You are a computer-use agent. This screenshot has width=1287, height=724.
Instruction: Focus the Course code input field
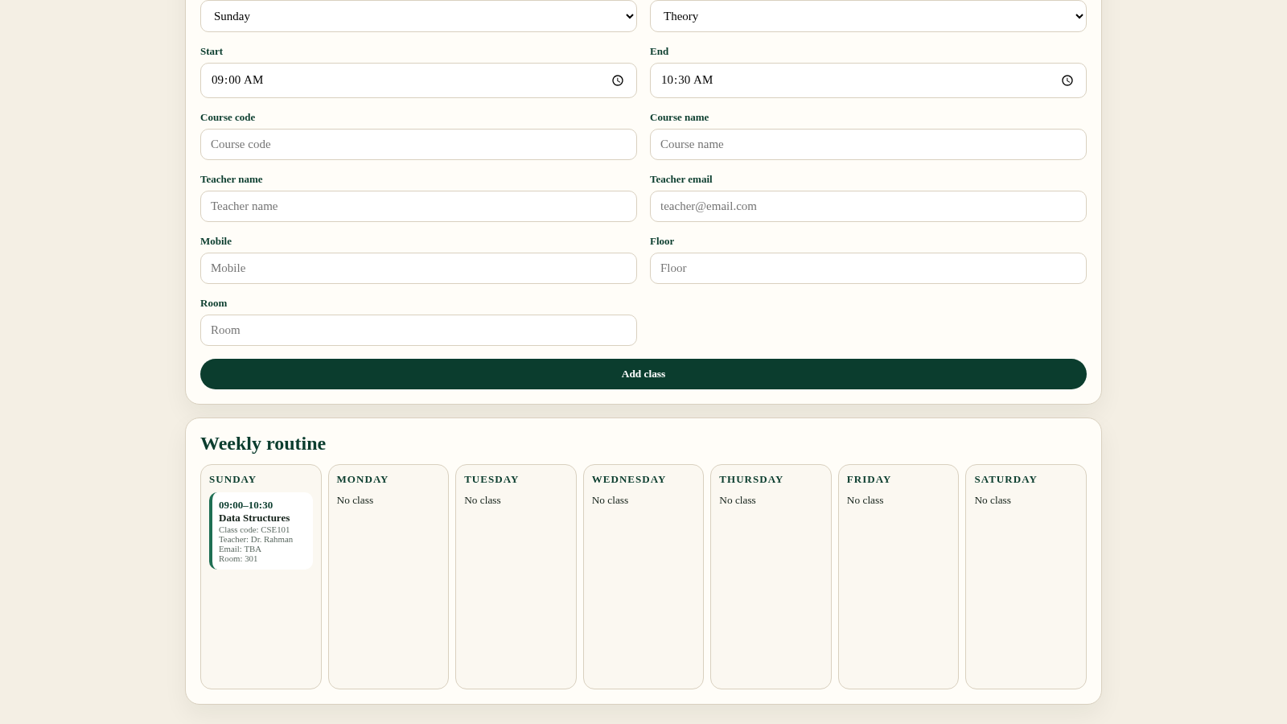418,145
